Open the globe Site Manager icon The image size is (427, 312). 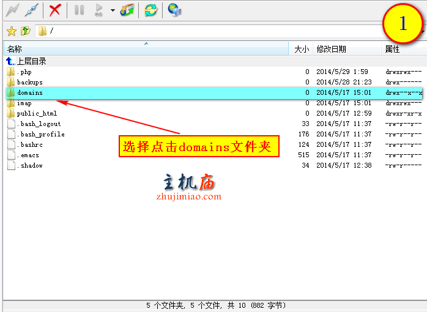point(174,10)
